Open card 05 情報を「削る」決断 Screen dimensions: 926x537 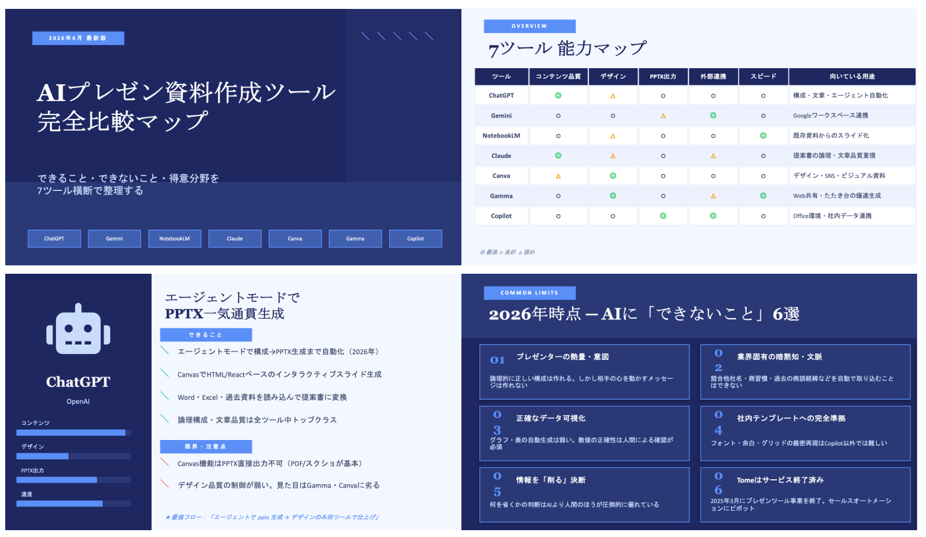[x=584, y=495]
